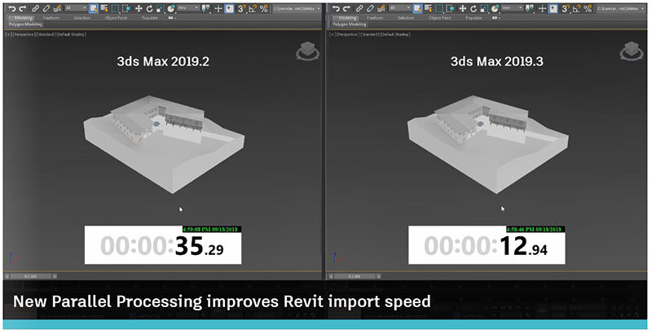This screenshot has height=334, width=652.
Task: Choose Select and Scale tool in right window
Action: click(x=484, y=9)
